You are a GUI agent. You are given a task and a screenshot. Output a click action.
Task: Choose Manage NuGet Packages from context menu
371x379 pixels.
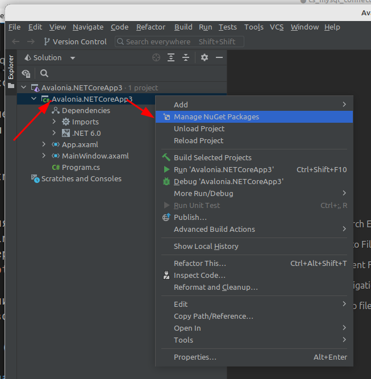tap(216, 116)
